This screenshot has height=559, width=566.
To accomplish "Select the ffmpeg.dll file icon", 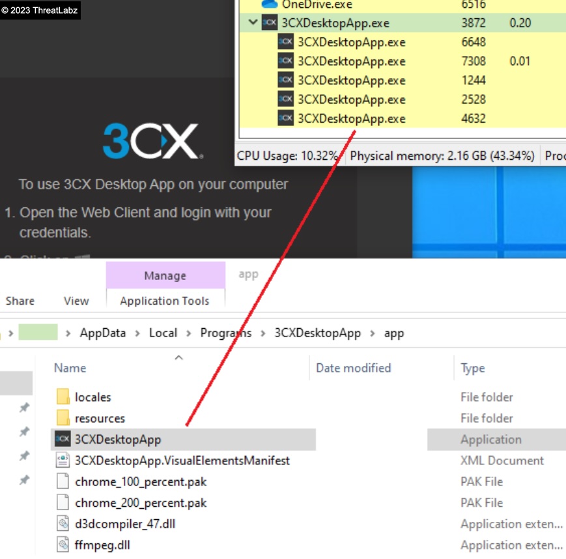I will coord(63,545).
